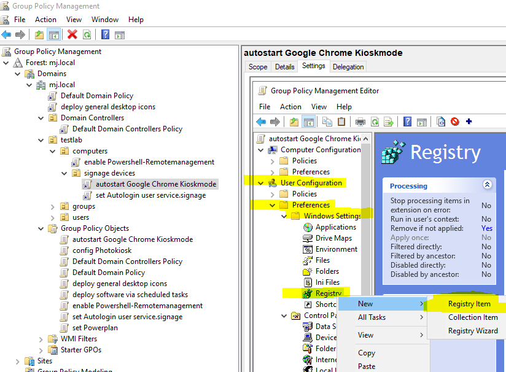Viewport: 506px width, 372px height.
Task: Click the blue plus Add new item icon
Action: click(x=469, y=122)
